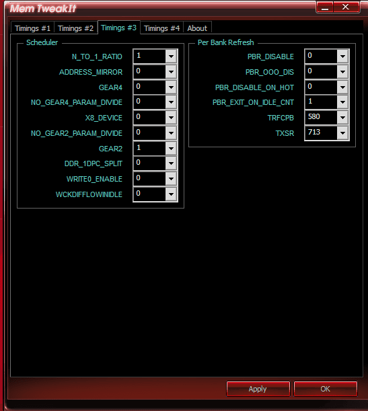Expand the PBR_EXIT_ON_IDLE_CNT dropdown
The image size is (368, 411).
pyautogui.click(x=342, y=102)
